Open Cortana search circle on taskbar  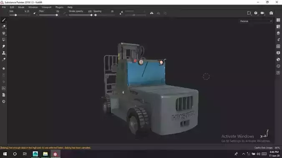click(x=15, y=154)
